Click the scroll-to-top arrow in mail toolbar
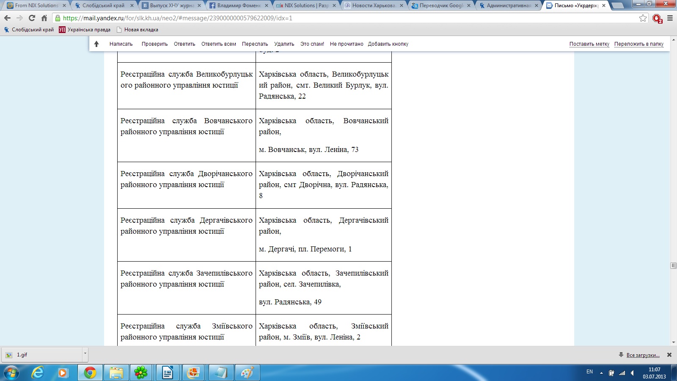Image resolution: width=677 pixels, height=381 pixels. pos(96,44)
